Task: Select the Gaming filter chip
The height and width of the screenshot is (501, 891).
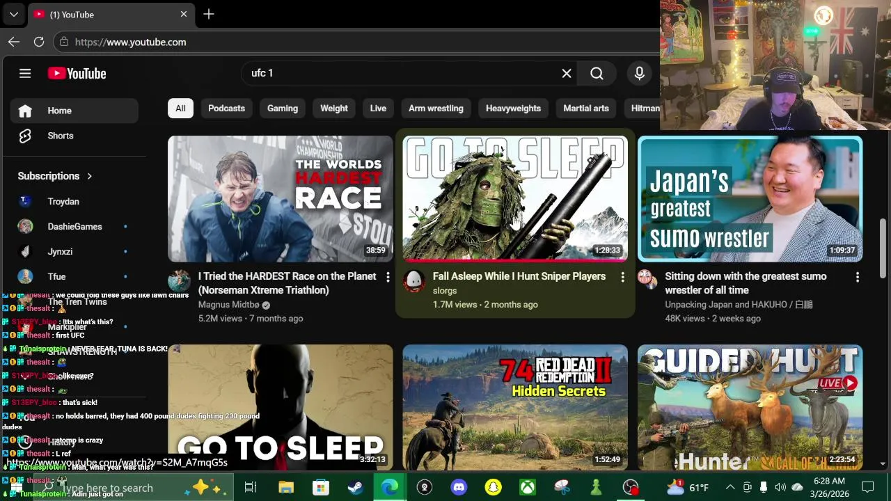Action: pyautogui.click(x=283, y=109)
